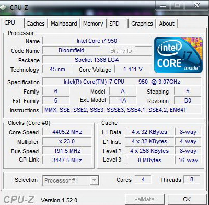Click the Instructions list field
The image size is (209, 205).
tap(122, 110)
